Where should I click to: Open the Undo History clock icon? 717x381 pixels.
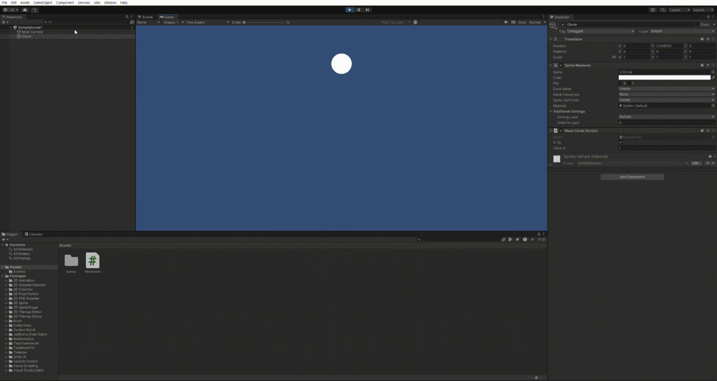point(653,9)
